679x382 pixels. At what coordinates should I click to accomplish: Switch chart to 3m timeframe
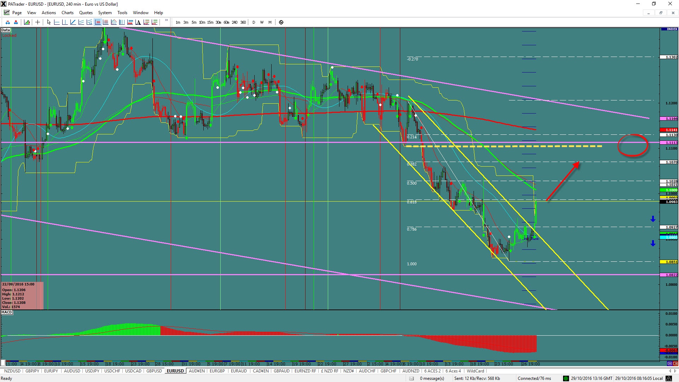[186, 22]
